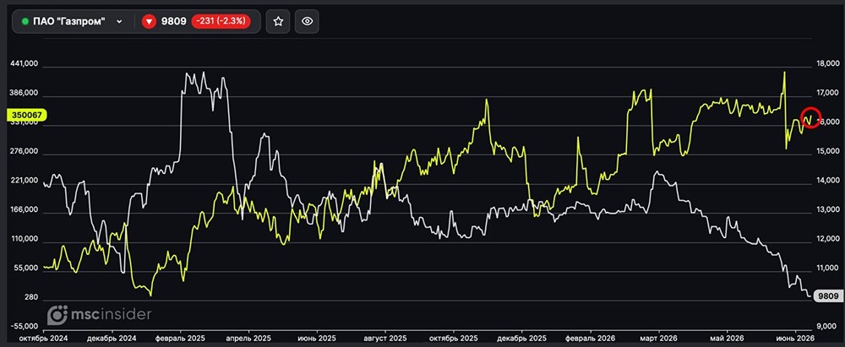Click the 441,000 left axis label
The width and height of the screenshot is (845, 347).
[x=25, y=63]
